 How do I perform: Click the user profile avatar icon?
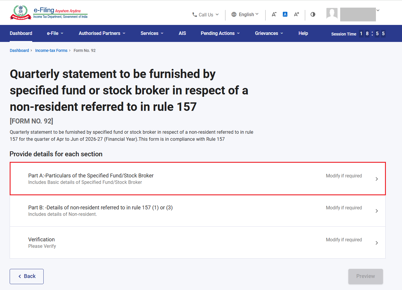(x=332, y=13)
